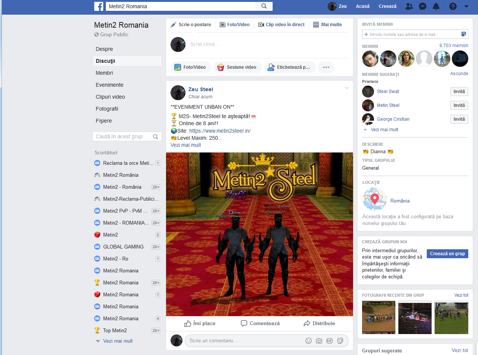Click Foto/Video pill button in composer
This screenshot has height=355, width=478.
click(x=191, y=67)
